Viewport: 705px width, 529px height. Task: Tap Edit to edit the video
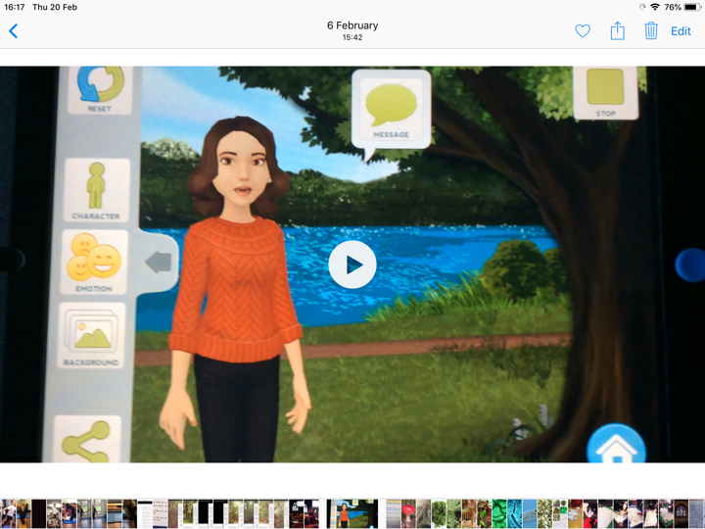(681, 31)
